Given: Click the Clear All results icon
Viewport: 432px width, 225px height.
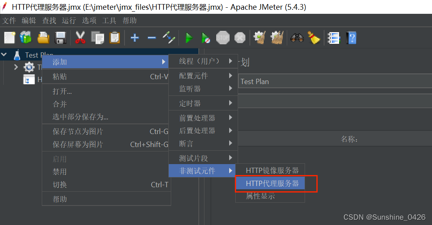Looking at the screenshot, I should coord(277,38).
